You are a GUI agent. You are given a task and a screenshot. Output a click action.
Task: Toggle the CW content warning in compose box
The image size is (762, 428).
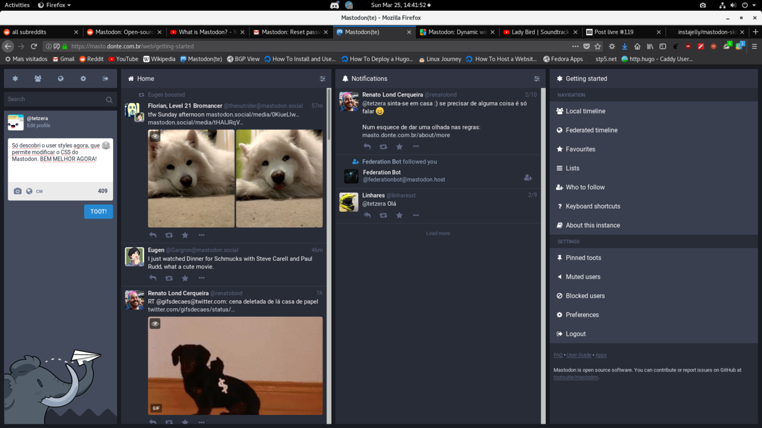[39, 191]
